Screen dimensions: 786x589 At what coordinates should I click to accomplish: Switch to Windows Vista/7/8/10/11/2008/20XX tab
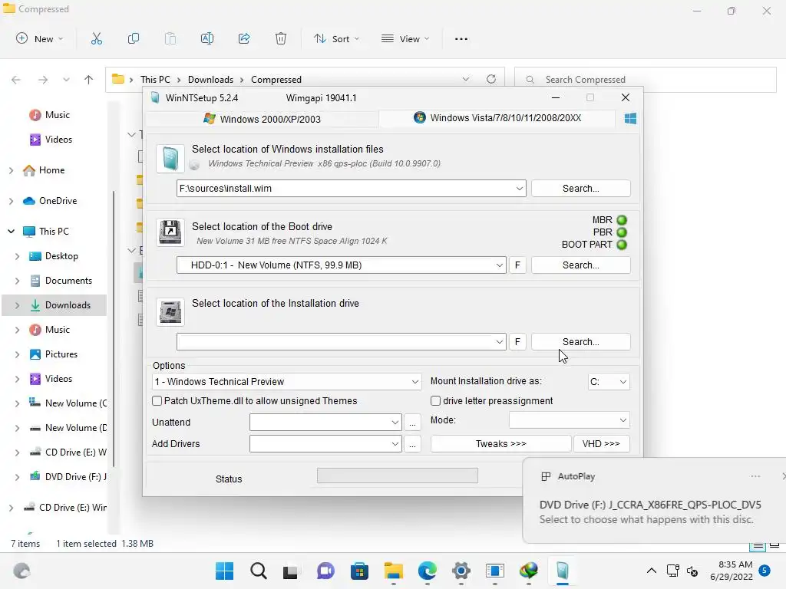click(497, 118)
